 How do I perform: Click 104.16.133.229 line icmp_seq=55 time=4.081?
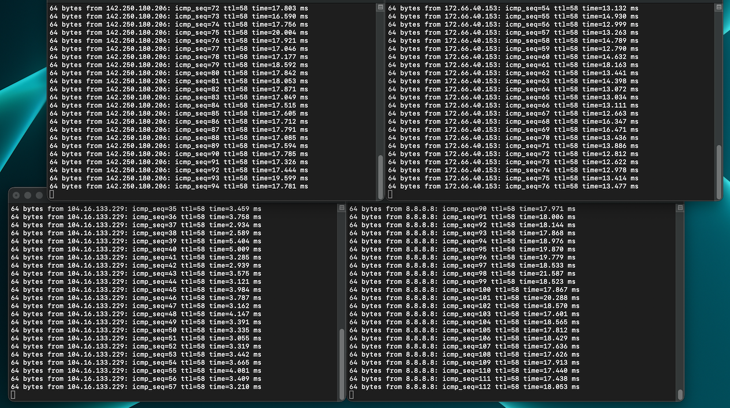click(x=136, y=370)
